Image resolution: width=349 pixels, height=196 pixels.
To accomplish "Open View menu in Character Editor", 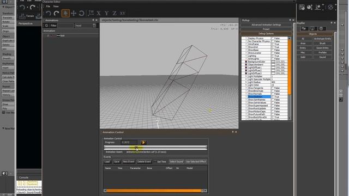I will click(56, 6).
